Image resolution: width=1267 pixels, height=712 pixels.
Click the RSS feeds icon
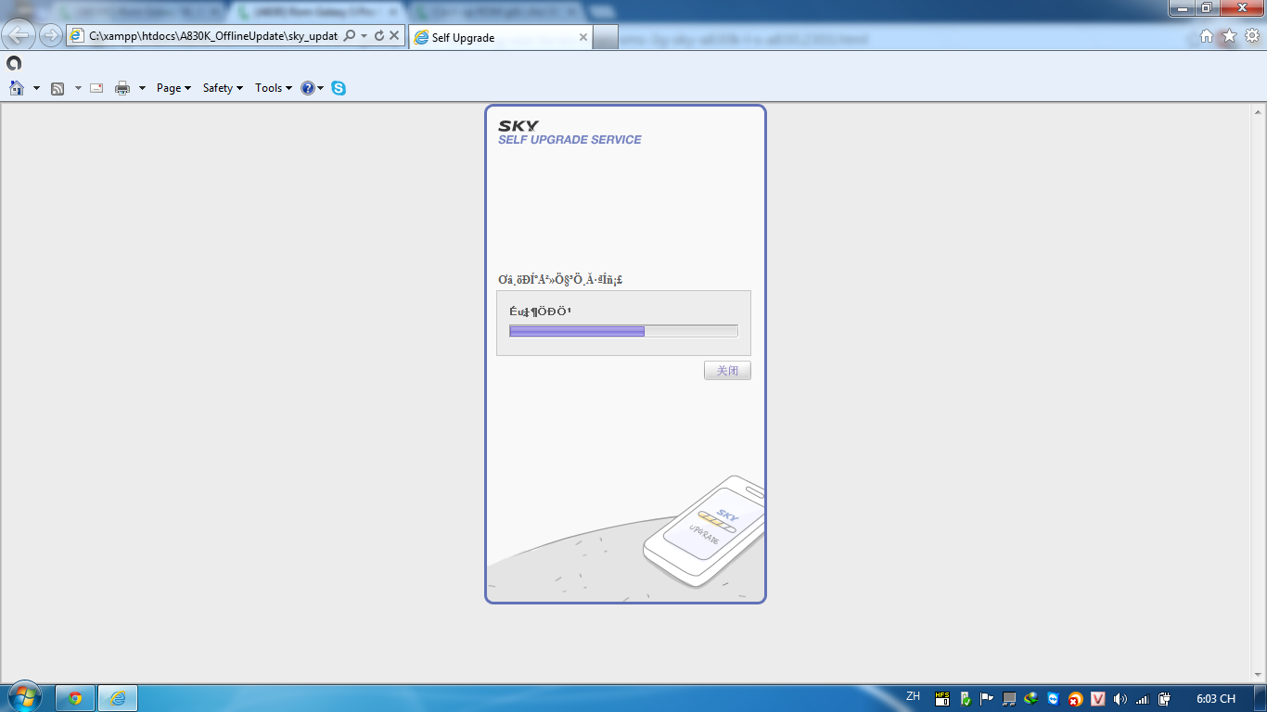(58, 88)
